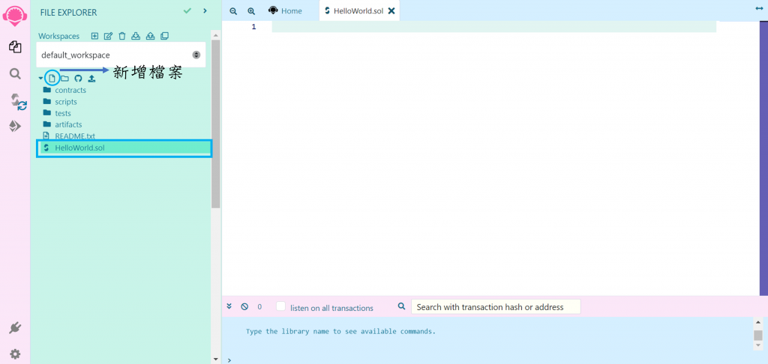The image size is (768, 364).
Task: Upload a local file to the workspace
Action: click(91, 79)
